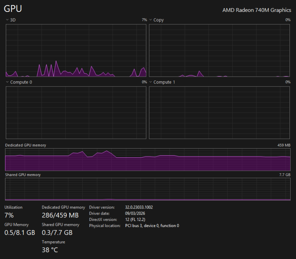Click the 38 °C temperature reading
Viewport: 296px width, 259px height.
50,250
